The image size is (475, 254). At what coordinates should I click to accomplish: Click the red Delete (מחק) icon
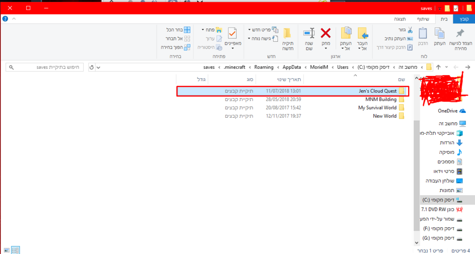tap(326, 33)
